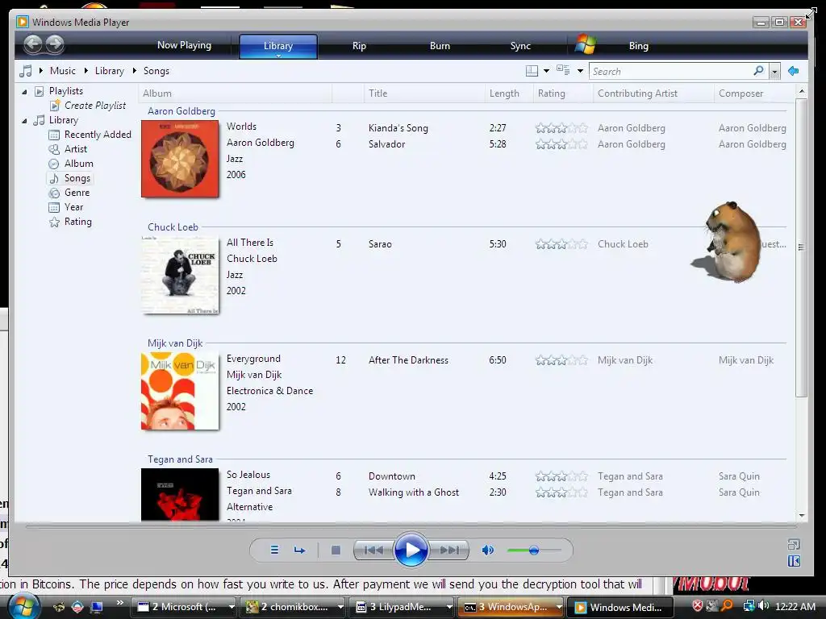Go forward with the Forward arrow button
Image resolution: width=826 pixels, height=619 pixels.
[55, 44]
